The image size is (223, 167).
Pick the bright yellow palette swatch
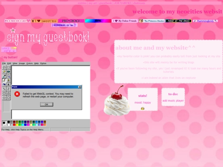[x=17, y=125]
